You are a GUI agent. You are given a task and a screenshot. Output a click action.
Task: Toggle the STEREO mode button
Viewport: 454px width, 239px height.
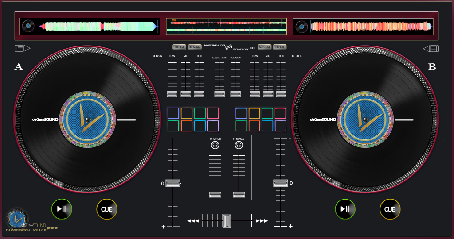(x=179, y=47)
